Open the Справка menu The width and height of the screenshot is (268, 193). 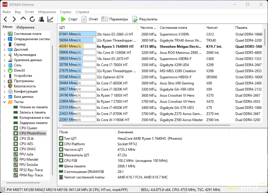(82, 12)
